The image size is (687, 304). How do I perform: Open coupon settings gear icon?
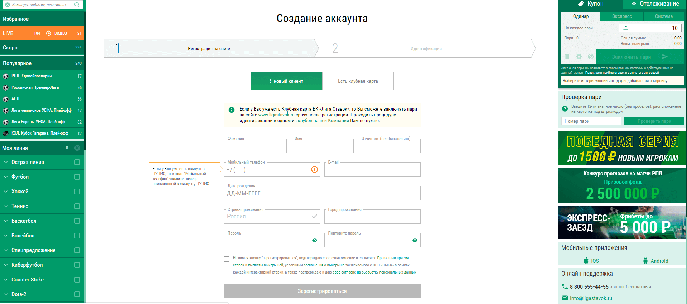579,57
